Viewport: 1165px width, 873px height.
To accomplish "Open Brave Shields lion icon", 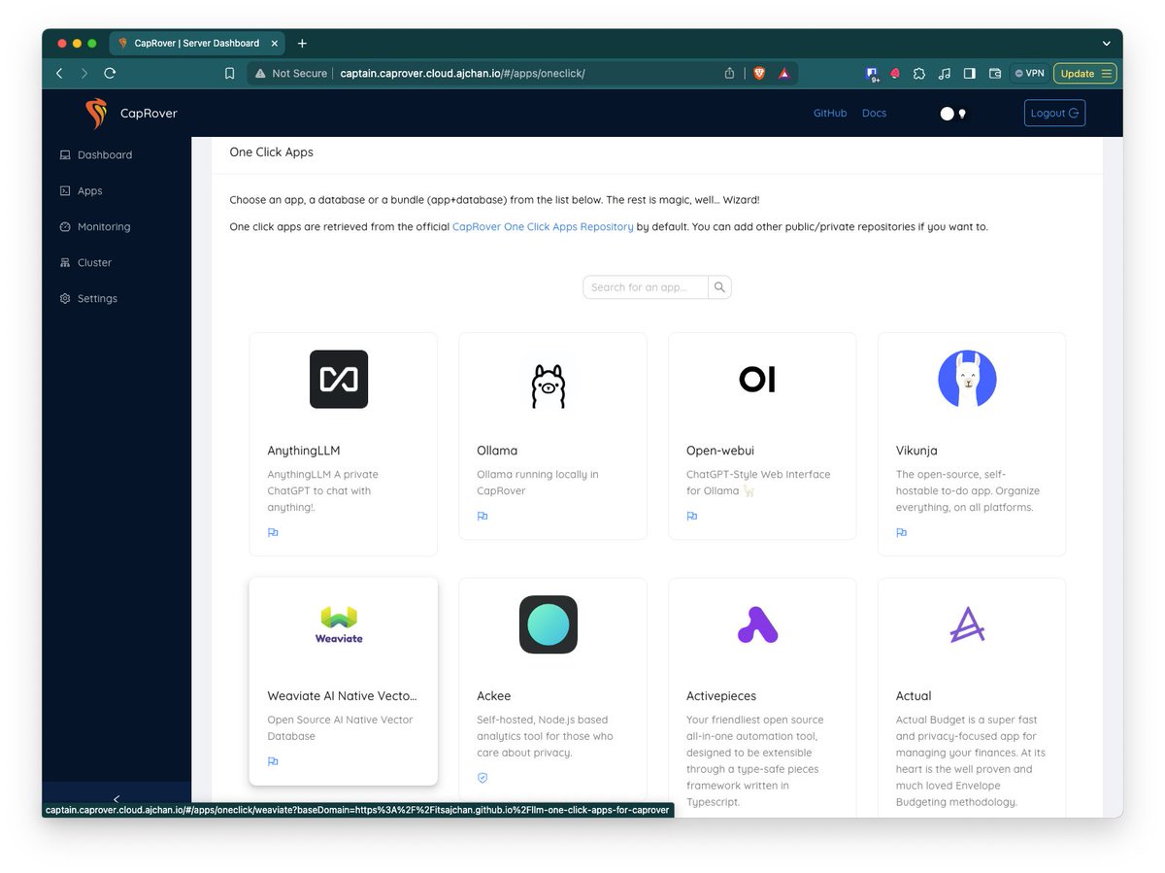I will click(x=759, y=73).
